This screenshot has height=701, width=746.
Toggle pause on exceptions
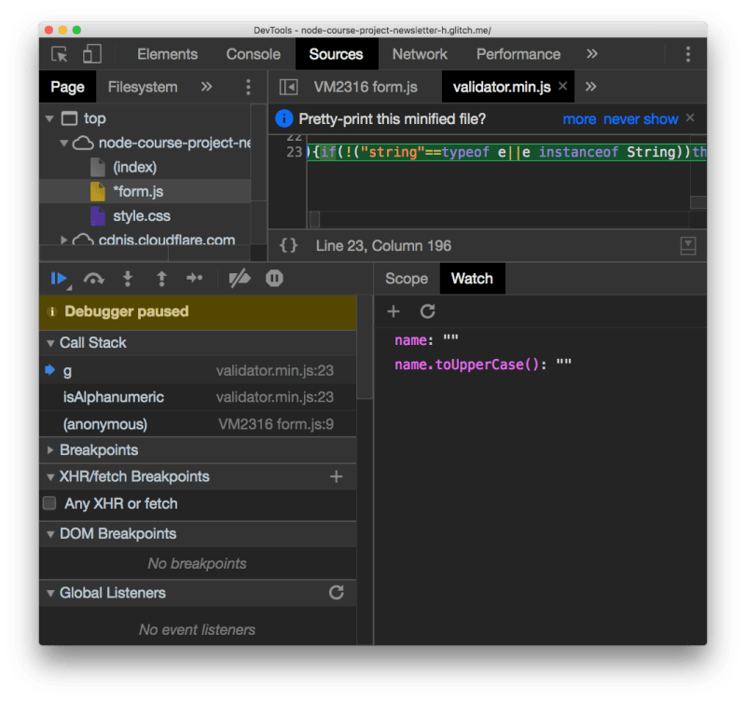[x=272, y=278]
